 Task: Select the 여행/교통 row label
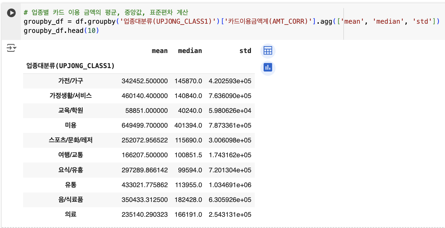point(71,155)
